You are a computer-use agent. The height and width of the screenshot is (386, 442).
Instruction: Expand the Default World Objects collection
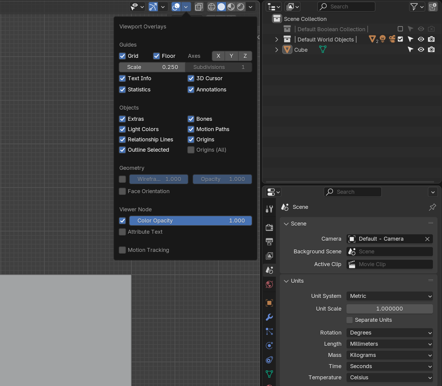(276, 39)
